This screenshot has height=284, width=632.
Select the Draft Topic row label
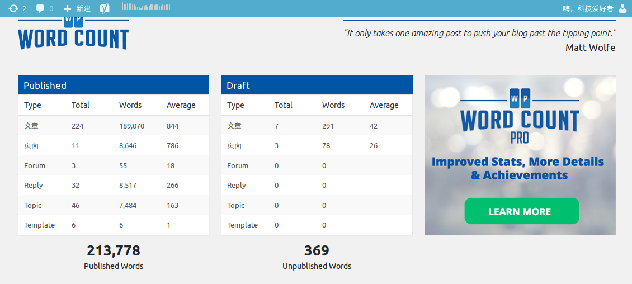pos(236,205)
